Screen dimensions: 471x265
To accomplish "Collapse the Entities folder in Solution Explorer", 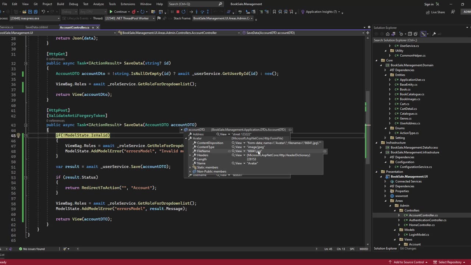I will (x=386, y=75).
